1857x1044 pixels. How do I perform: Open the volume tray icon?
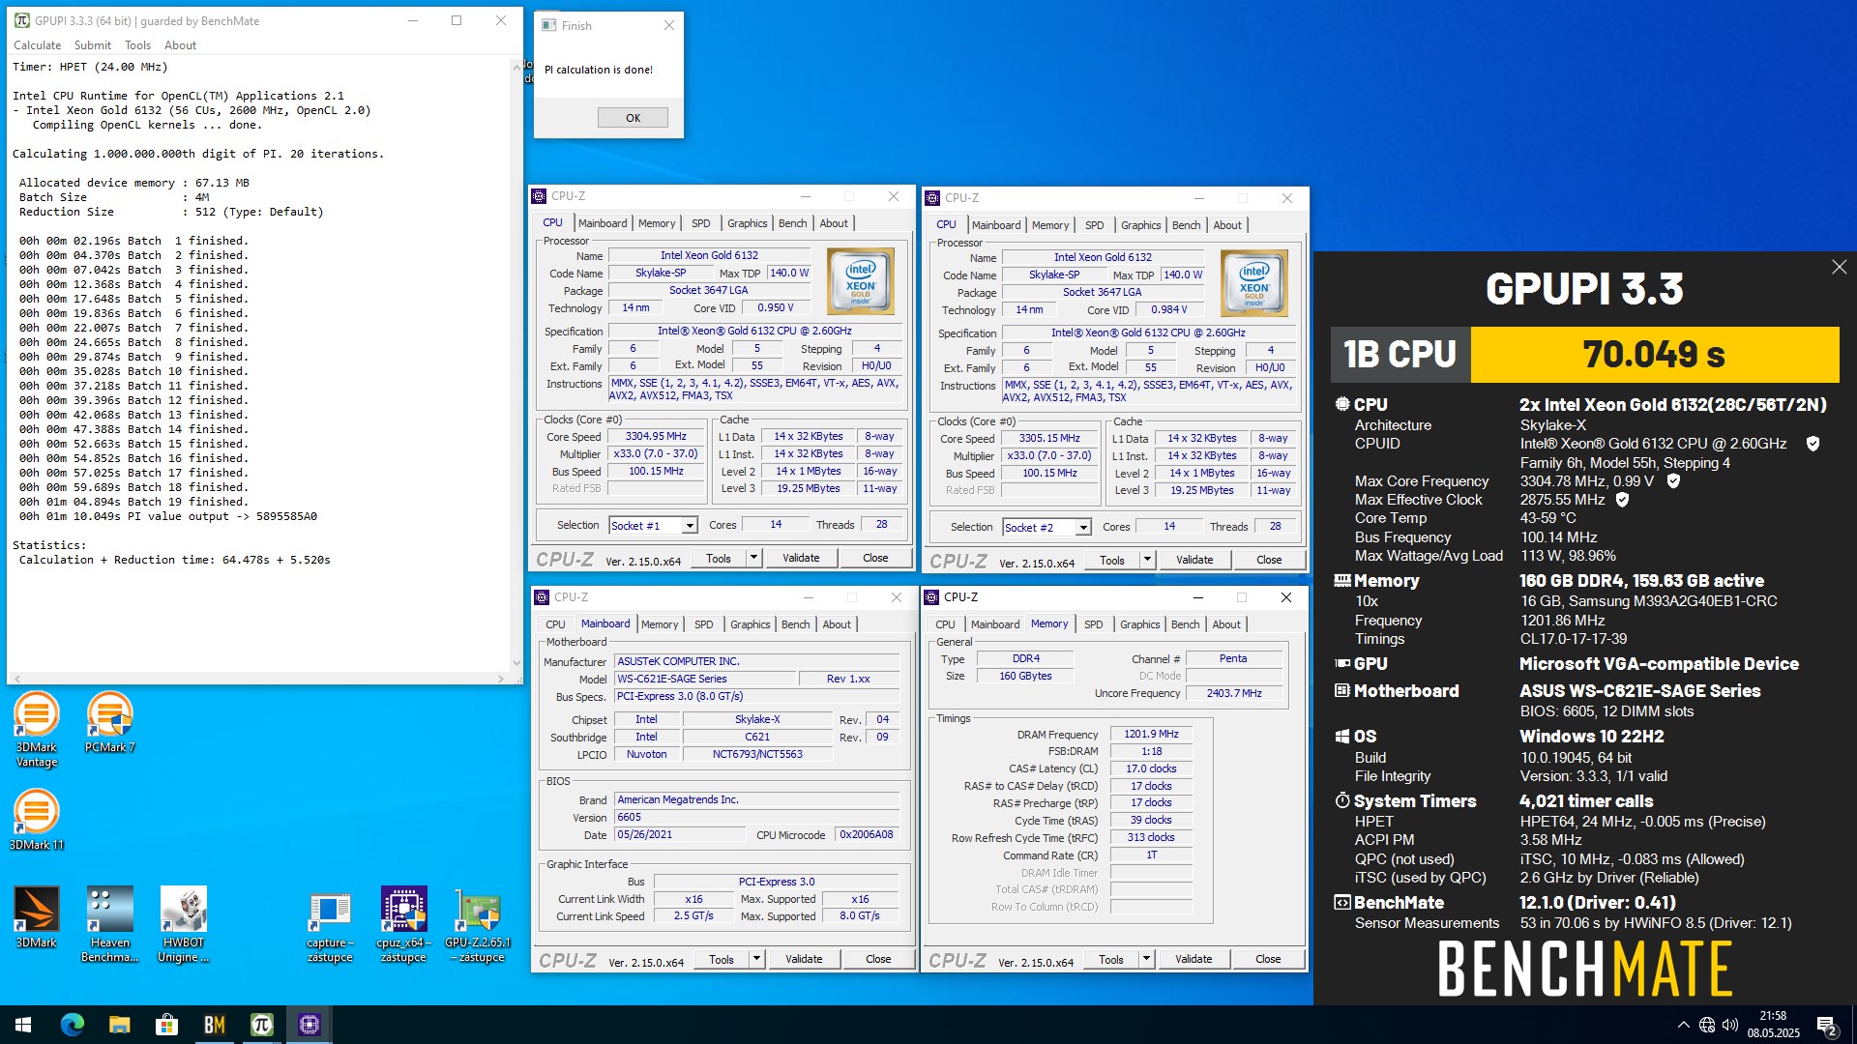(1730, 1025)
